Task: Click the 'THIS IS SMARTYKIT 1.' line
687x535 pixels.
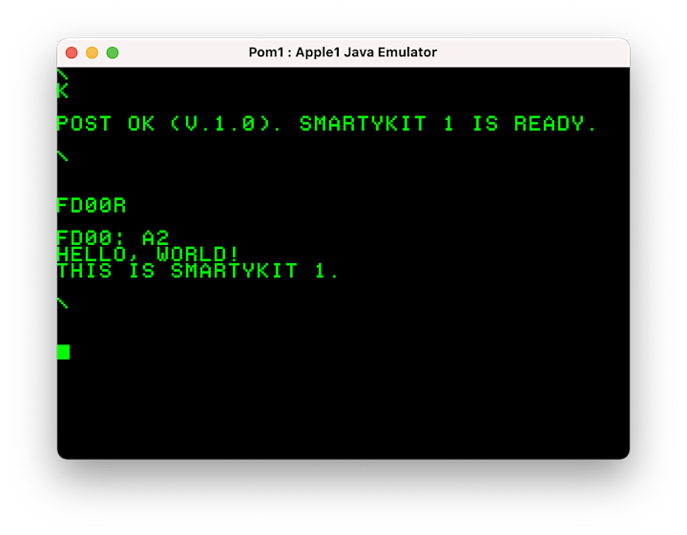Action: pyautogui.click(x=198, y=271)
